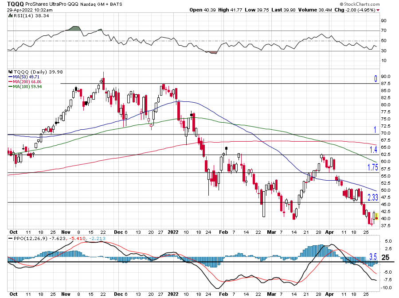Select the MA(100) 59.94 legend entry
The height and width of the screenshot is (298, 399).
(25, 87)
